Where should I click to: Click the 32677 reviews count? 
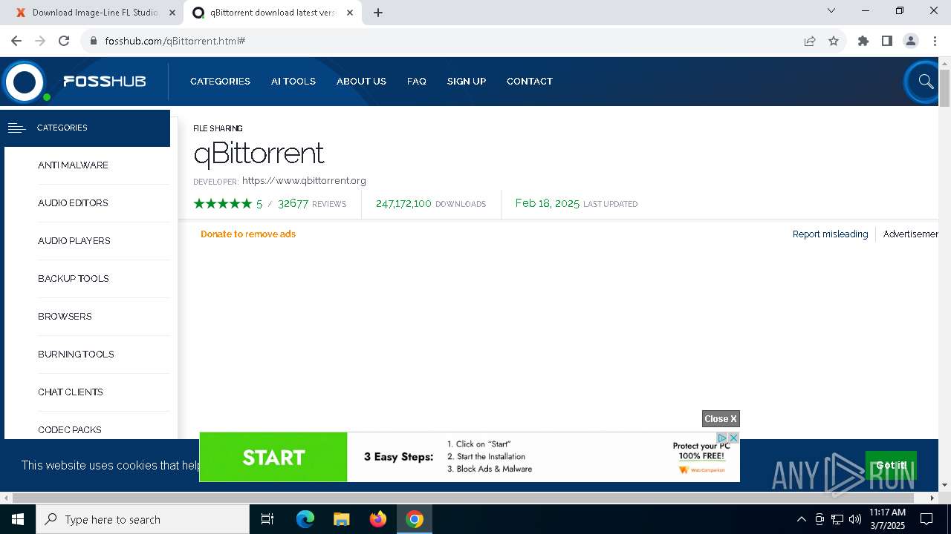(293, 203)
